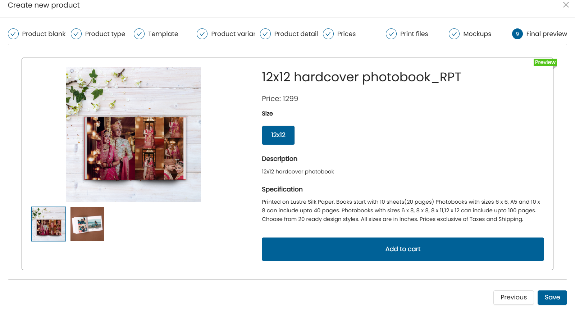The width and height of the screenshot is (575, 312).
Task: Click the Prices step checkmark icon
Action: pos(328,34)
